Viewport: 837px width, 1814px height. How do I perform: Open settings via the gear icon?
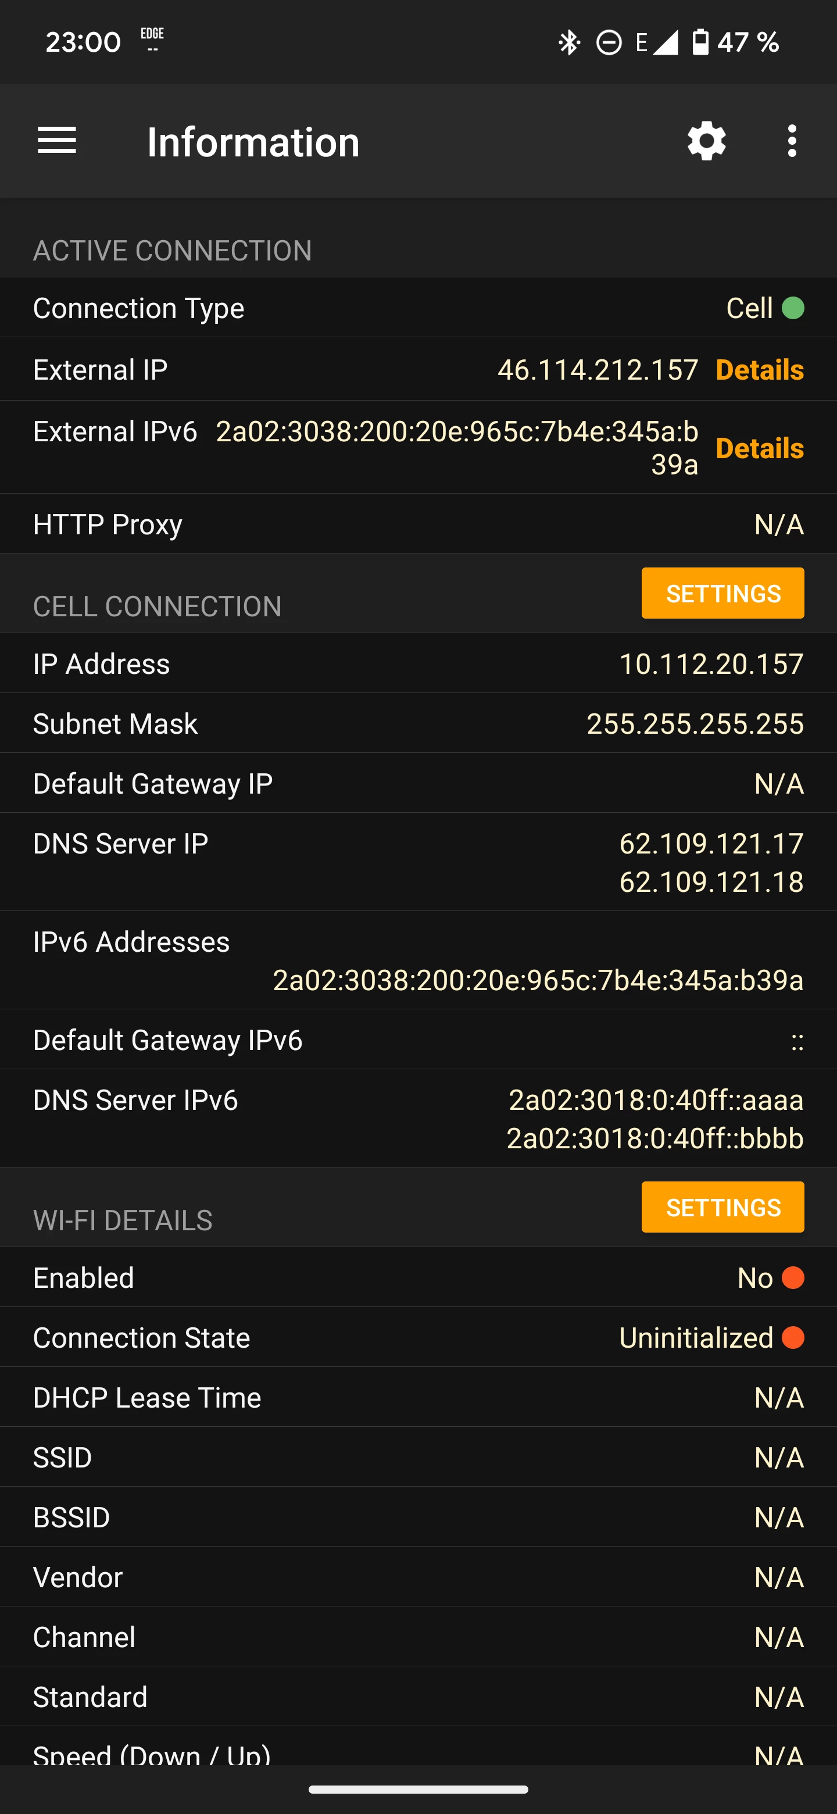click(706, 141)
